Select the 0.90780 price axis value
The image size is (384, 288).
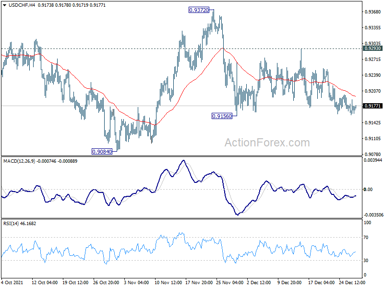373,154
